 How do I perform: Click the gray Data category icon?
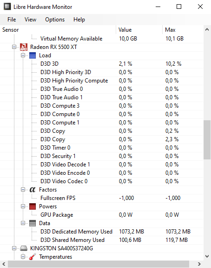(33, 223)
